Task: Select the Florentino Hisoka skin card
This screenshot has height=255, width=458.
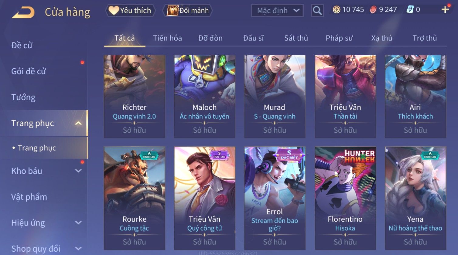Action: 345,198
